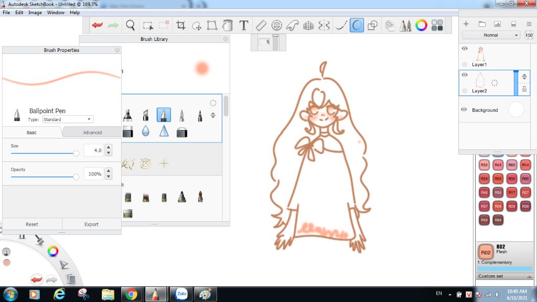This screenshot has width=537, height=302.
Task: Select the blue cone sharpen brush
Action: (x=164, y=131)
